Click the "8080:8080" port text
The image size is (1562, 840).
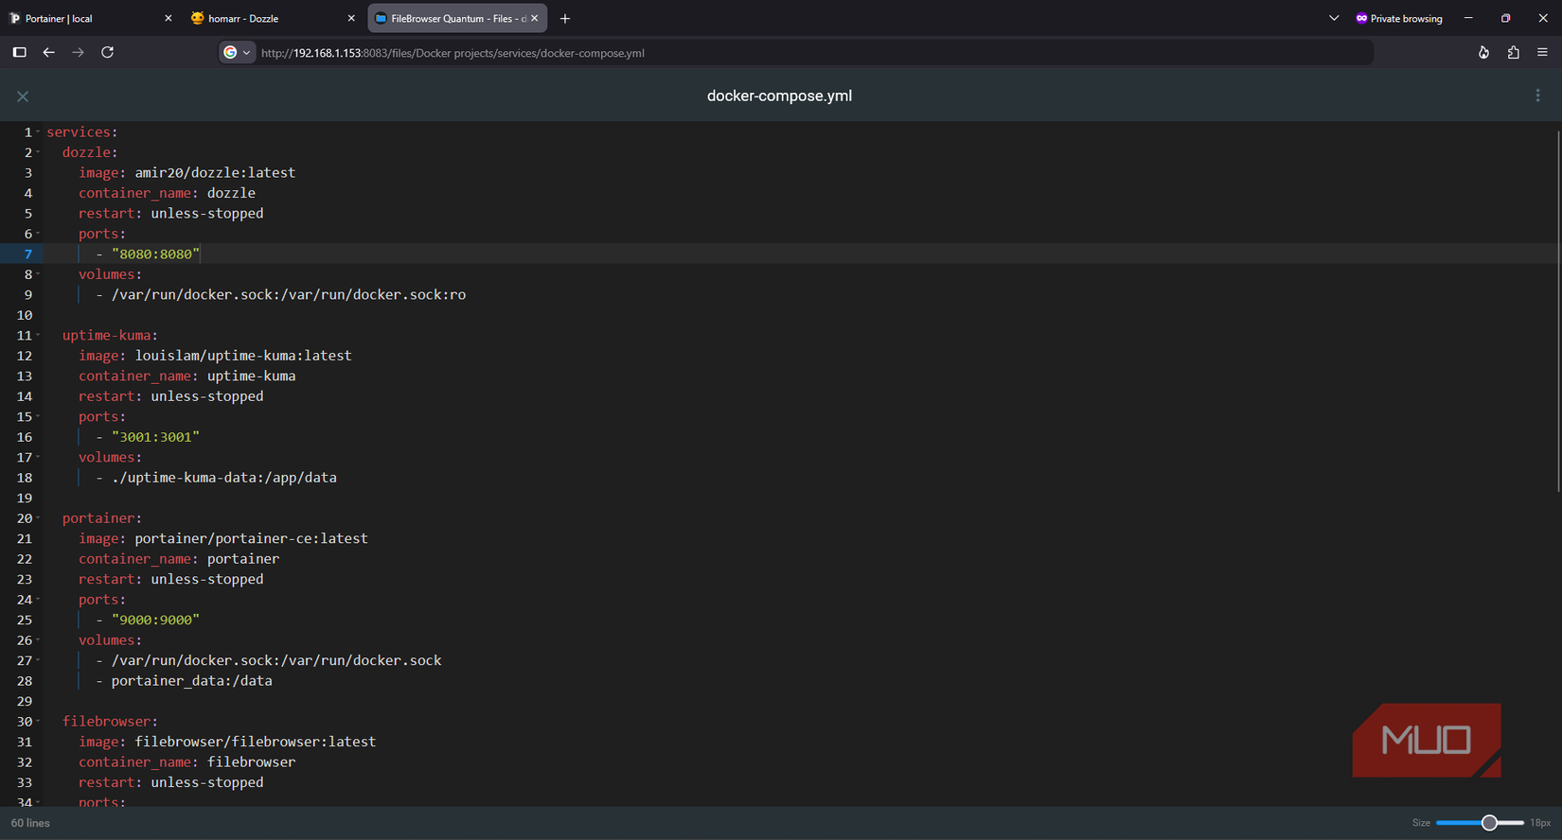tap(155, 254)
